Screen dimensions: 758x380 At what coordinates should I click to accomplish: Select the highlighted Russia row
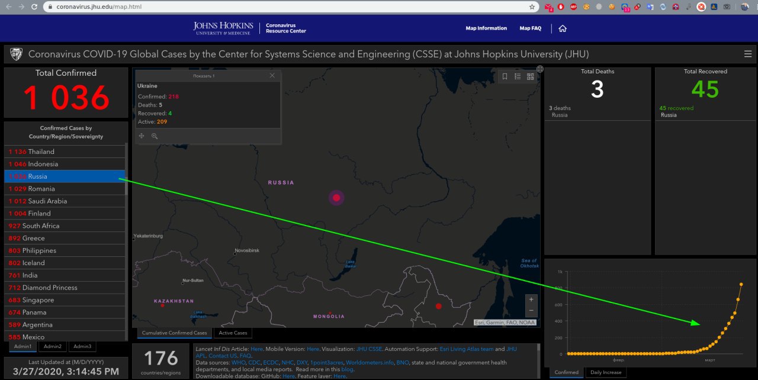click(65, 176)
